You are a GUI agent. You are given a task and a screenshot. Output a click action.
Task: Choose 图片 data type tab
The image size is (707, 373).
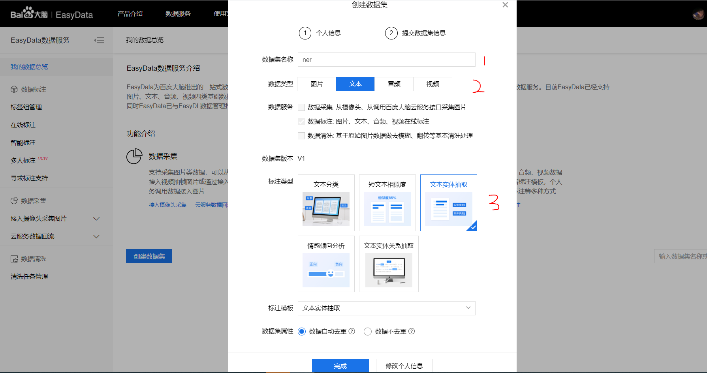click(x=317, y=84)
